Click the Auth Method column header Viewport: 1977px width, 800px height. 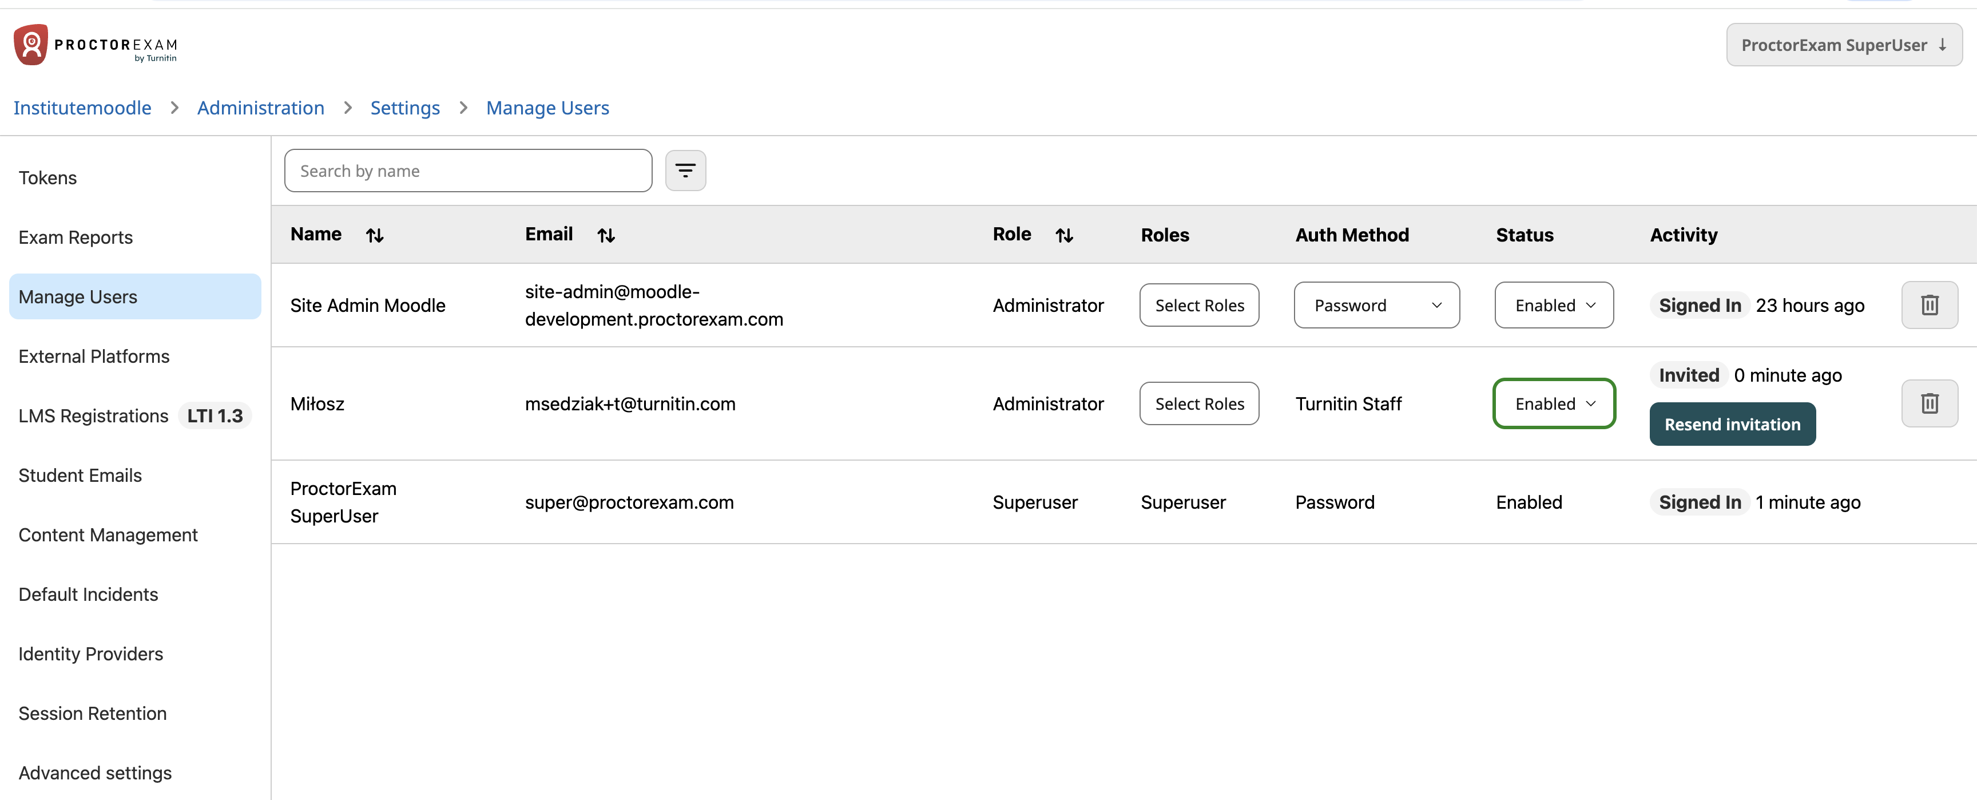[x=1352, y=235]
